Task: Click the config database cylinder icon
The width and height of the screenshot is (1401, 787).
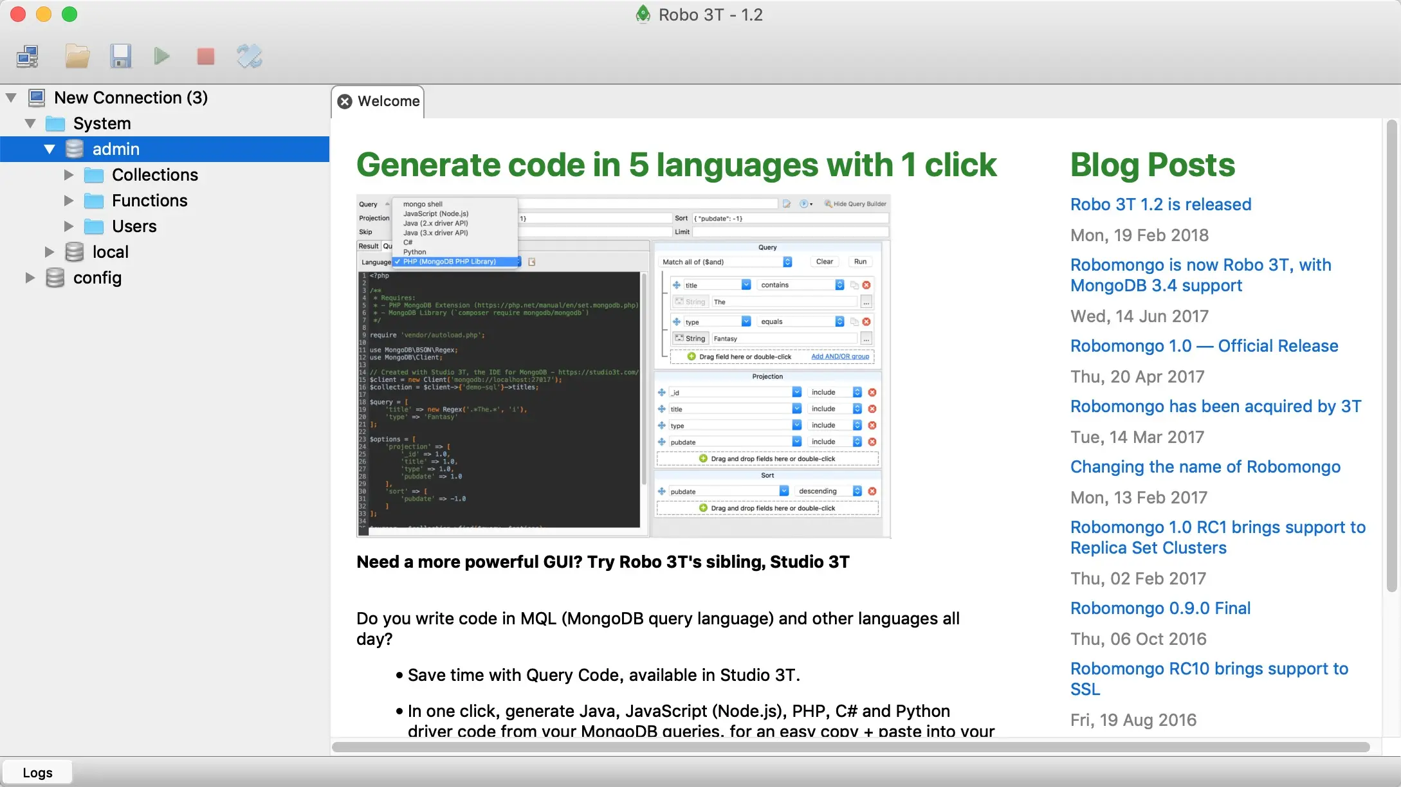Action: click(55, 278)
